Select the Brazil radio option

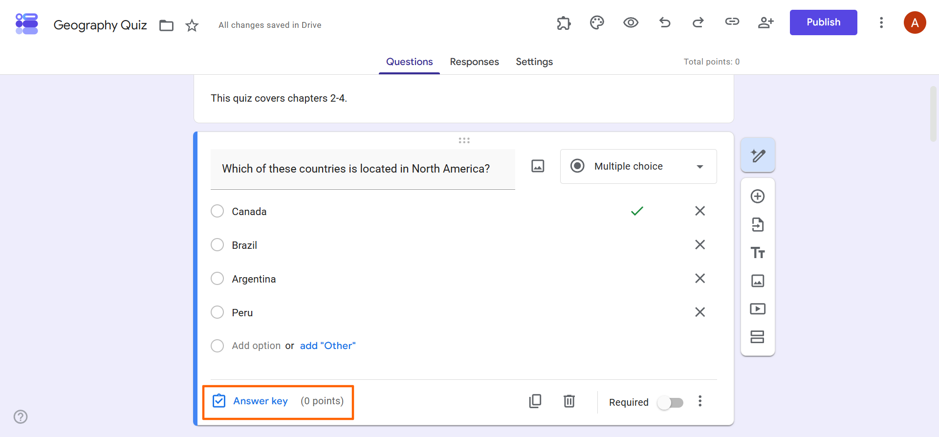coord(217,245)
